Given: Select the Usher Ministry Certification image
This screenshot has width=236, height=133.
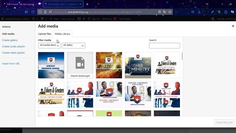Looking at the screenshot, I should (138, 65).
